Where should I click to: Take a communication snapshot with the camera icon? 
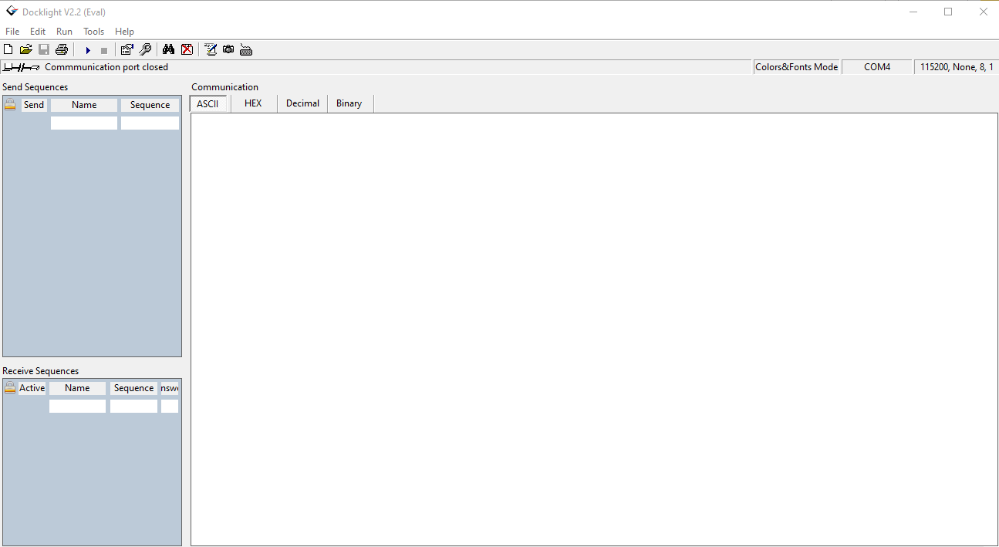pos(228,49)
